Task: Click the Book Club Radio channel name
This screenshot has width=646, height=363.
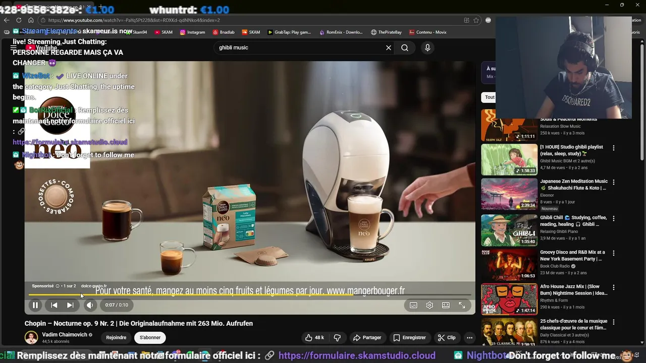Action: (x=555, y=266)
